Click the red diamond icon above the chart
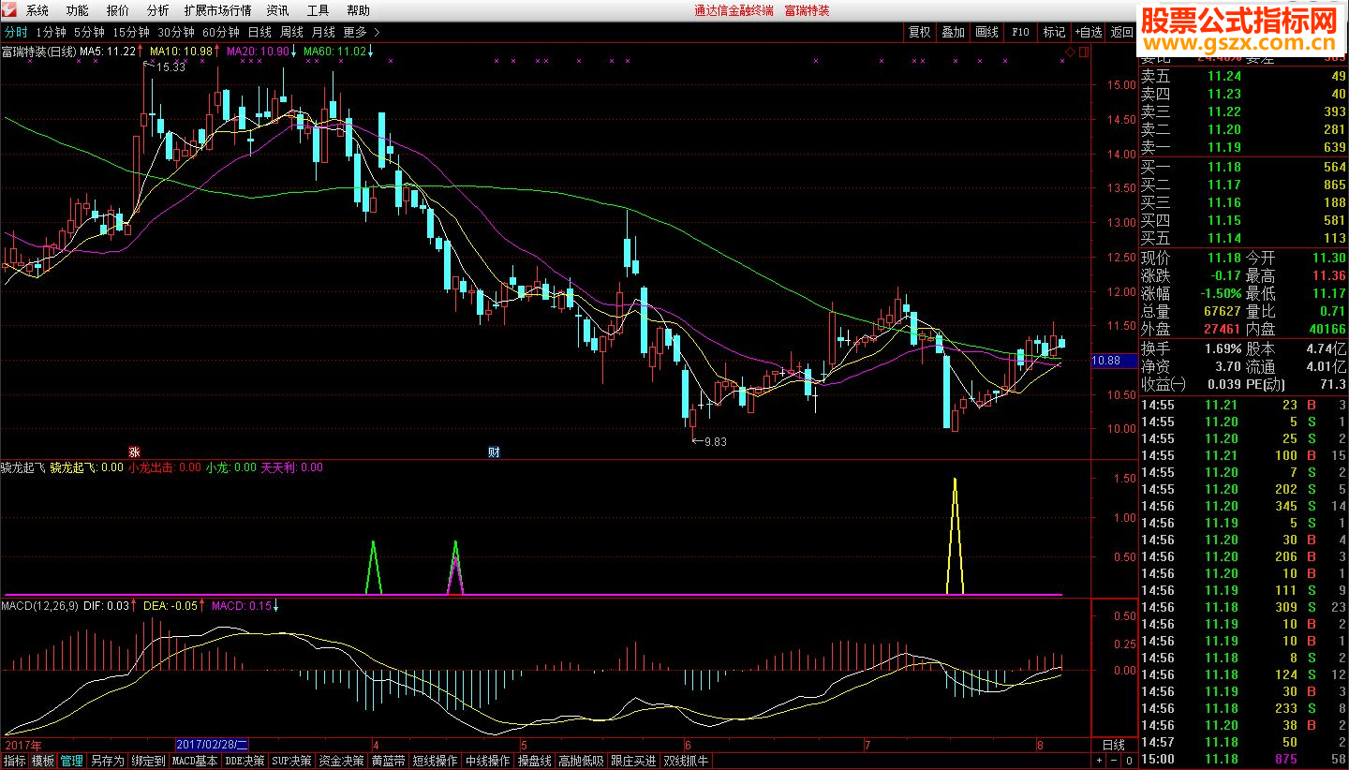This screenshot has height=770, width=1349. coord(1071,51)
